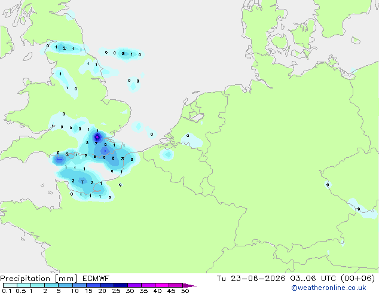Pick the 20–25 mm dark blue swatch
The height and width of the screenshot is (293, 379).
point(106,285)
